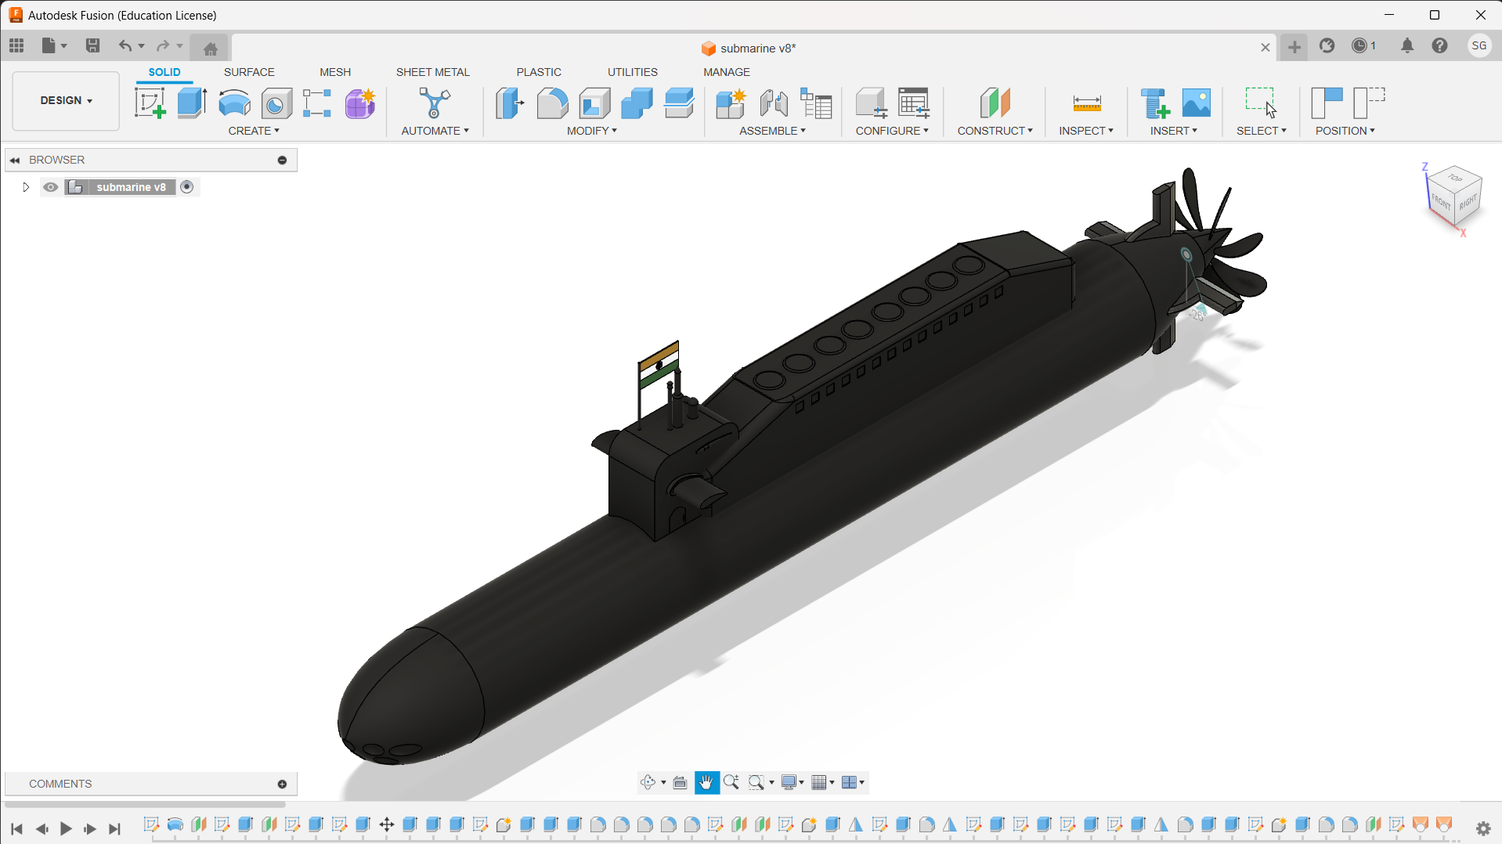Open a new design tab
The image size is (1502, 844).
point(1294,47)
